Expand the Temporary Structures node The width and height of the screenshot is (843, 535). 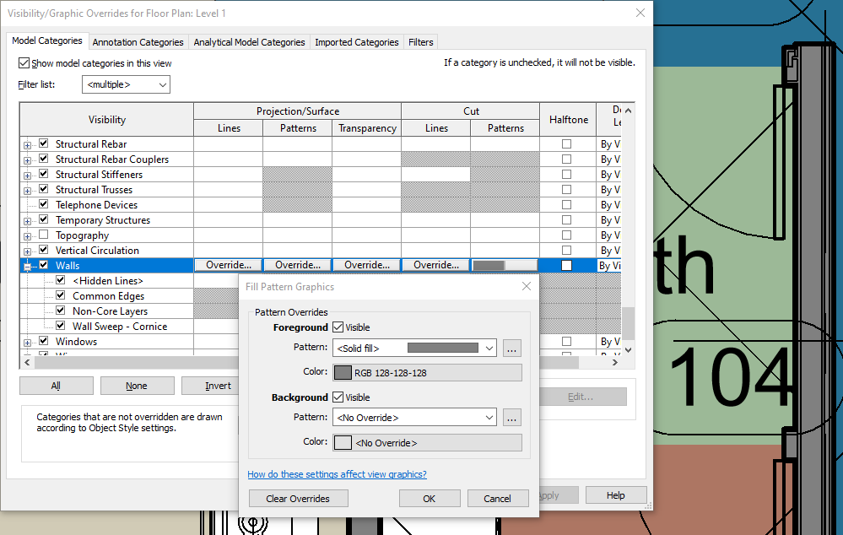pyautogui.click(x=27, y=221)
